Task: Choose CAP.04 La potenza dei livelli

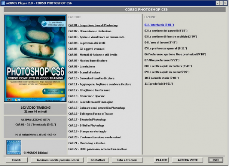Action: point(87,43)
